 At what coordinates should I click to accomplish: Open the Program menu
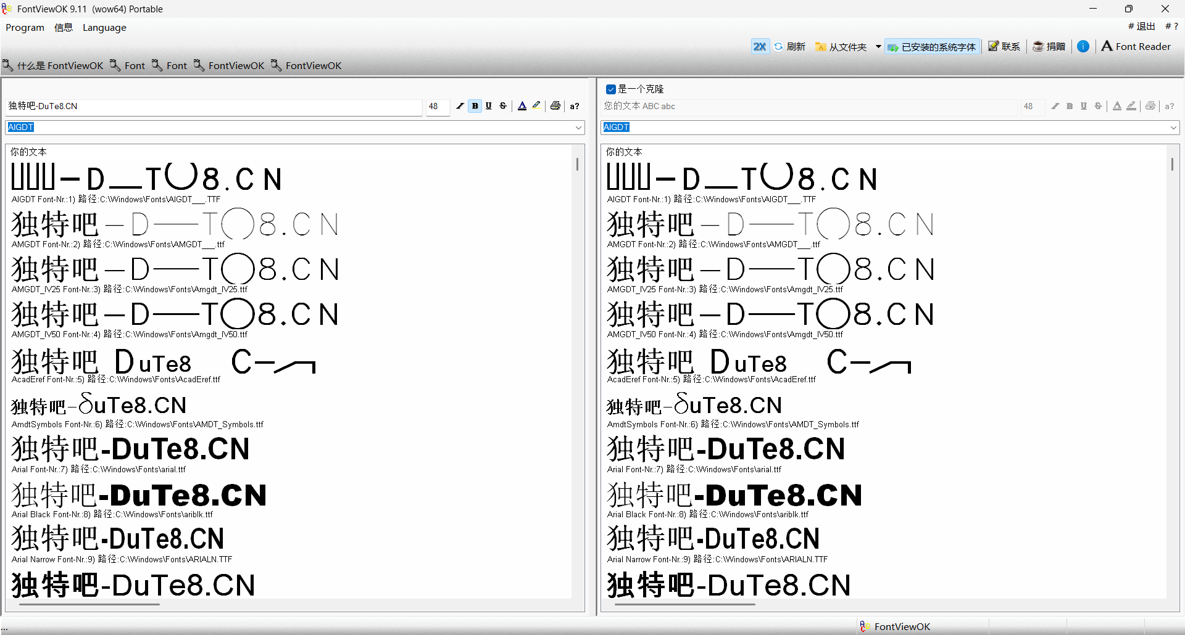point(25,28)
